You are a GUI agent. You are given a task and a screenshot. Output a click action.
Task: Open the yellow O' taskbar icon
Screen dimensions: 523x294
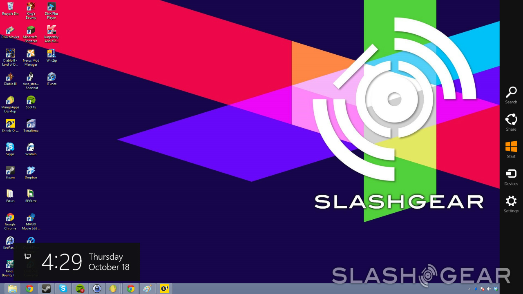pos(165,289)
